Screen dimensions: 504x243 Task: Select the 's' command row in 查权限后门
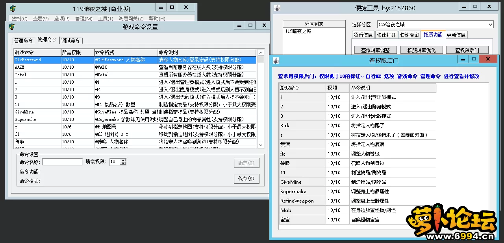pyautogui.click(x=358, y=135)
